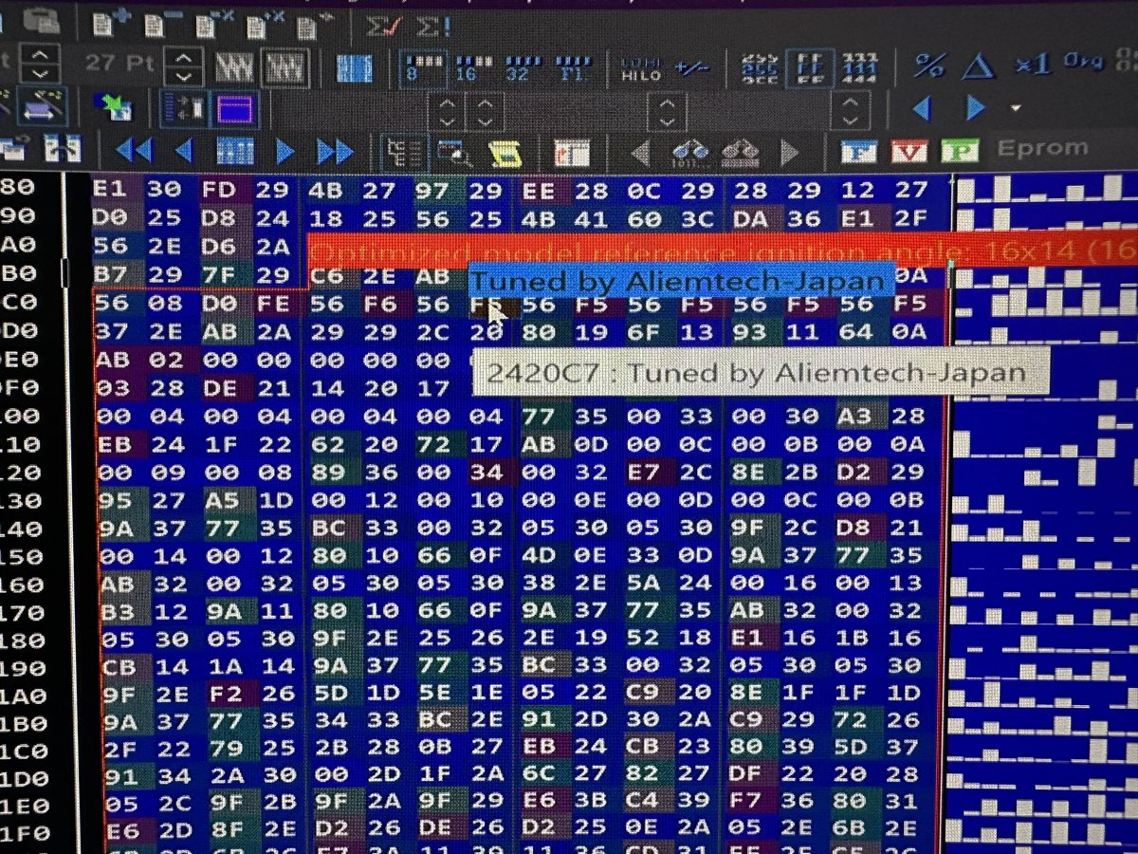
Task: Click hex cell A3 in row 100
Action: [856, 415]
